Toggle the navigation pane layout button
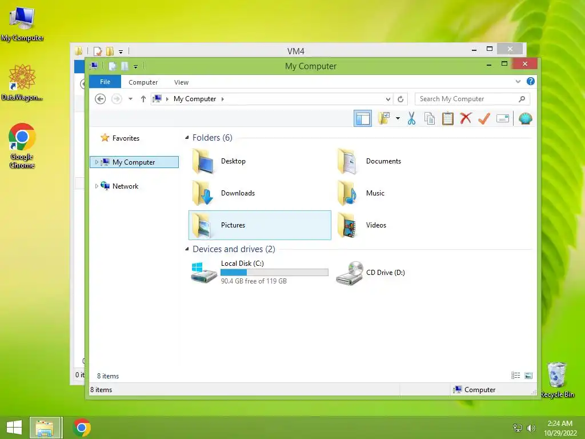 coord(362,119)
